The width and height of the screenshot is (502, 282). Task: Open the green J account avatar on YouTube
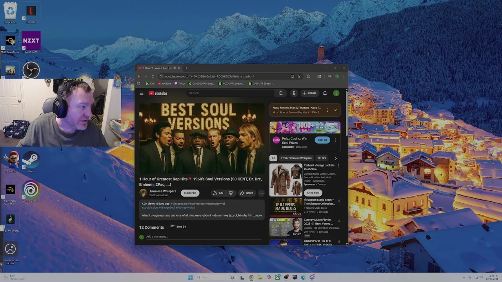[x=336, y=93]
